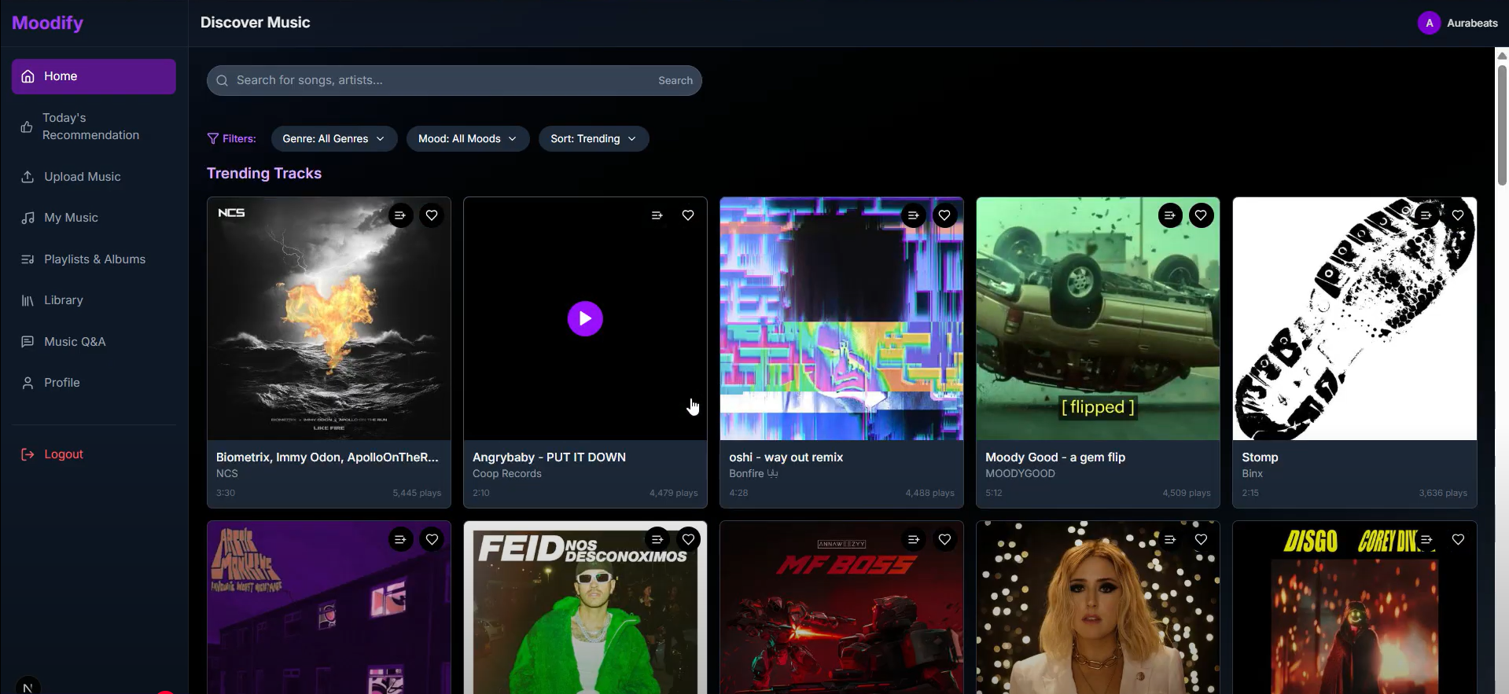This screenshot has height=694, width=1509.
Task: Play Angrybaby - PUT IT DOWN
Action: pyautogui.click(x=585, y=318)
